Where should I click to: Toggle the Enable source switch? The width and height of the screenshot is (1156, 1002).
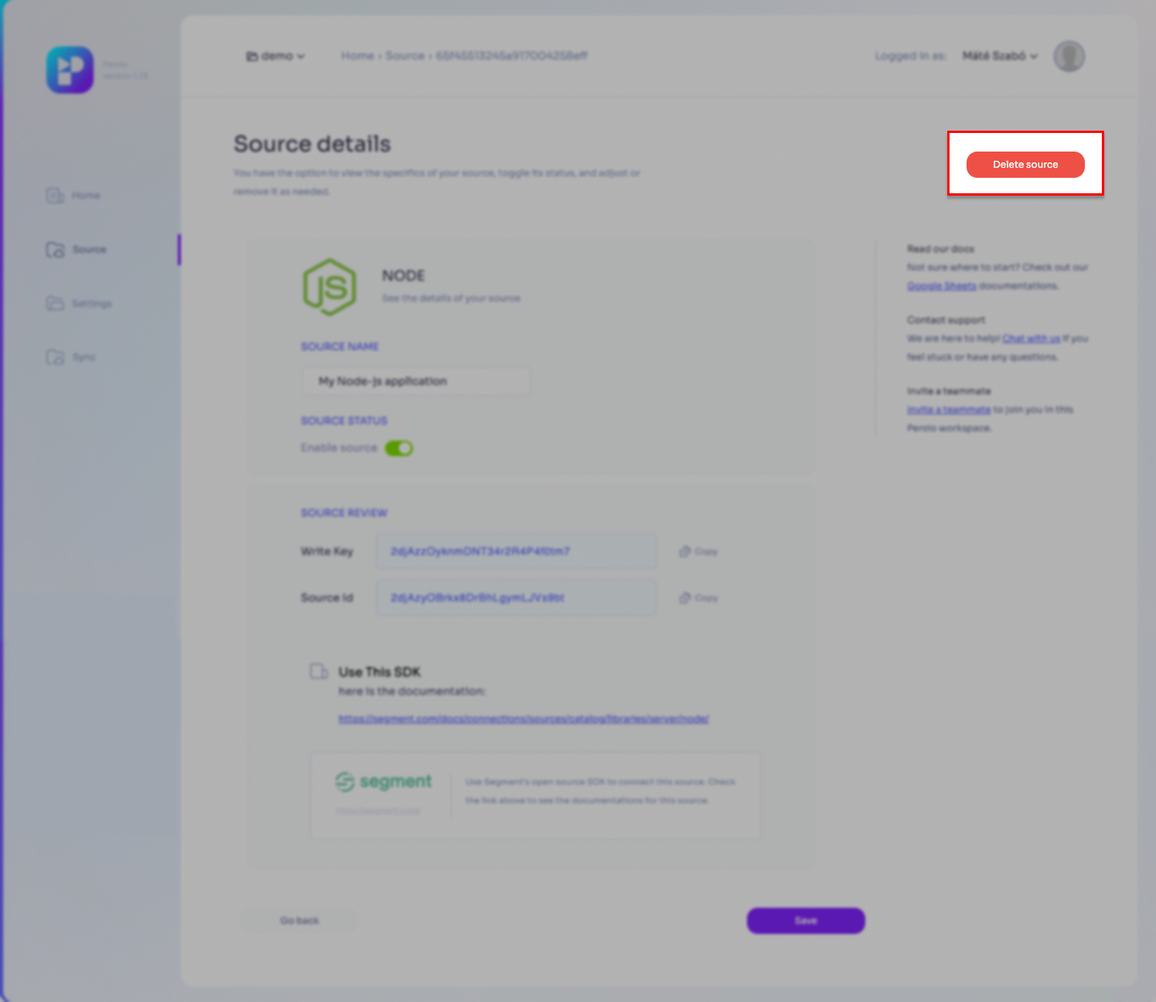pos(399,448)
